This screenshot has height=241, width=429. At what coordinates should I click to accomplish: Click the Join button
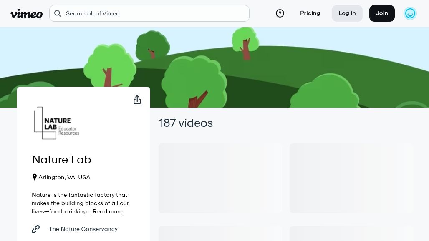click(381, 13)
